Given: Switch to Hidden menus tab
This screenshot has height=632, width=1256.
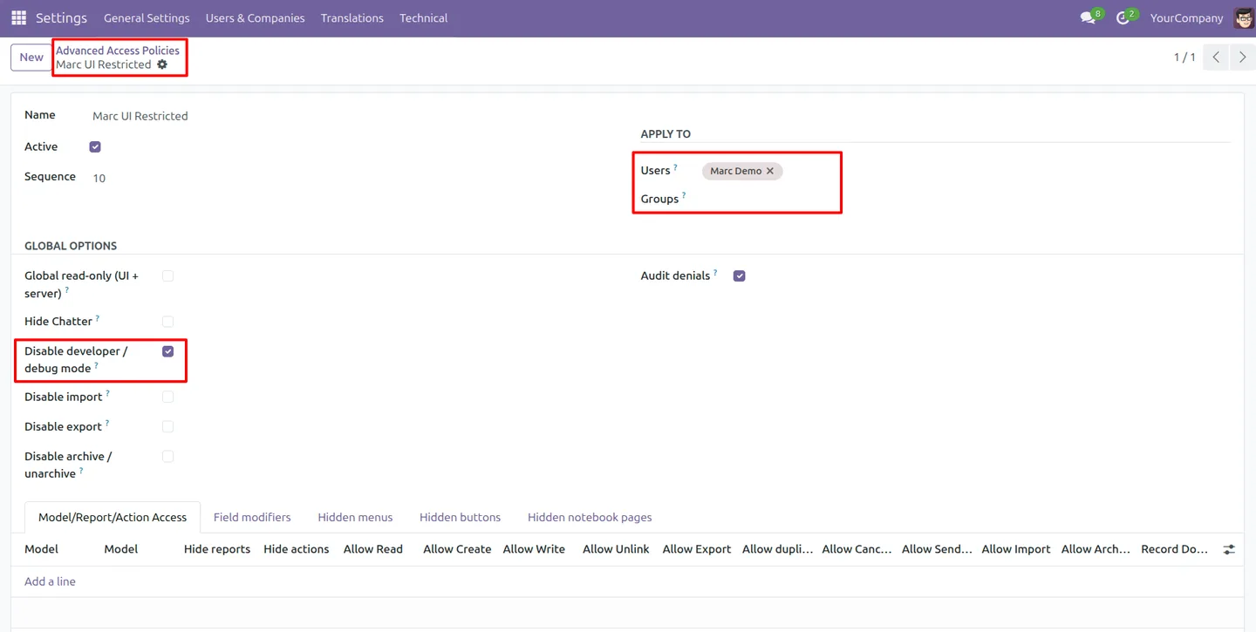Looking at the screenshot, I should (355, 517).
